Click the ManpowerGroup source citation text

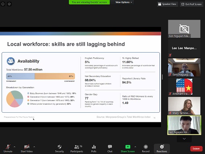(x=123, y=117)
